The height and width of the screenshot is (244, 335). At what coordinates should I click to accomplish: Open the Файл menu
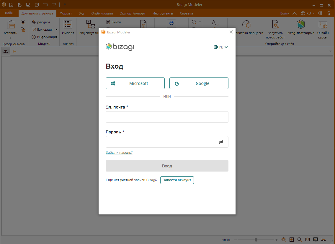[9, 13]
